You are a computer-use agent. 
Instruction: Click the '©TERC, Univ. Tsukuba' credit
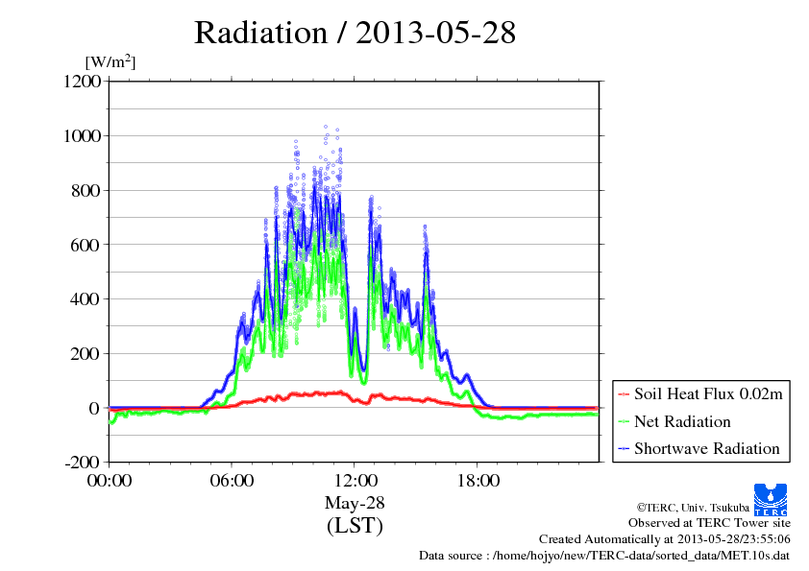pos(693,508)
